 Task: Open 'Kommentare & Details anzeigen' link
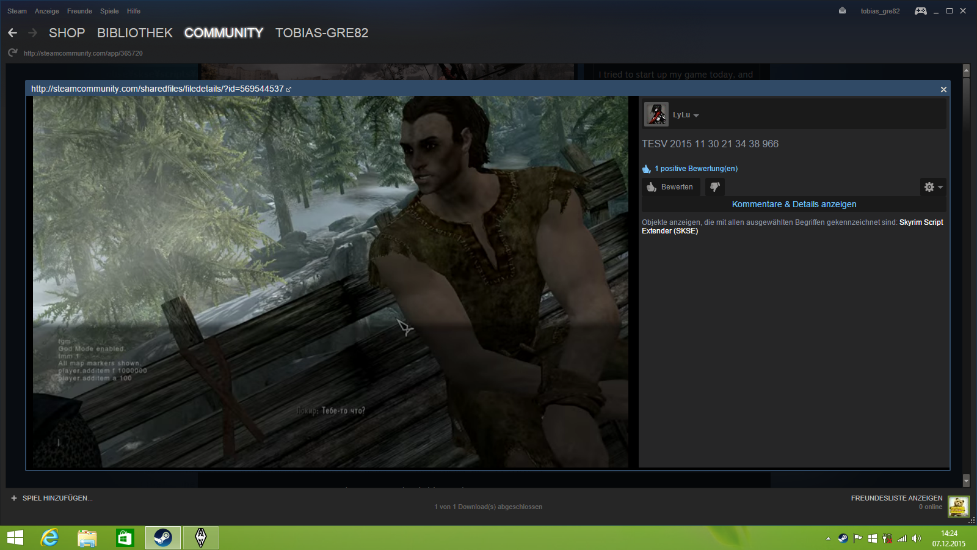[x=794, y=204]
